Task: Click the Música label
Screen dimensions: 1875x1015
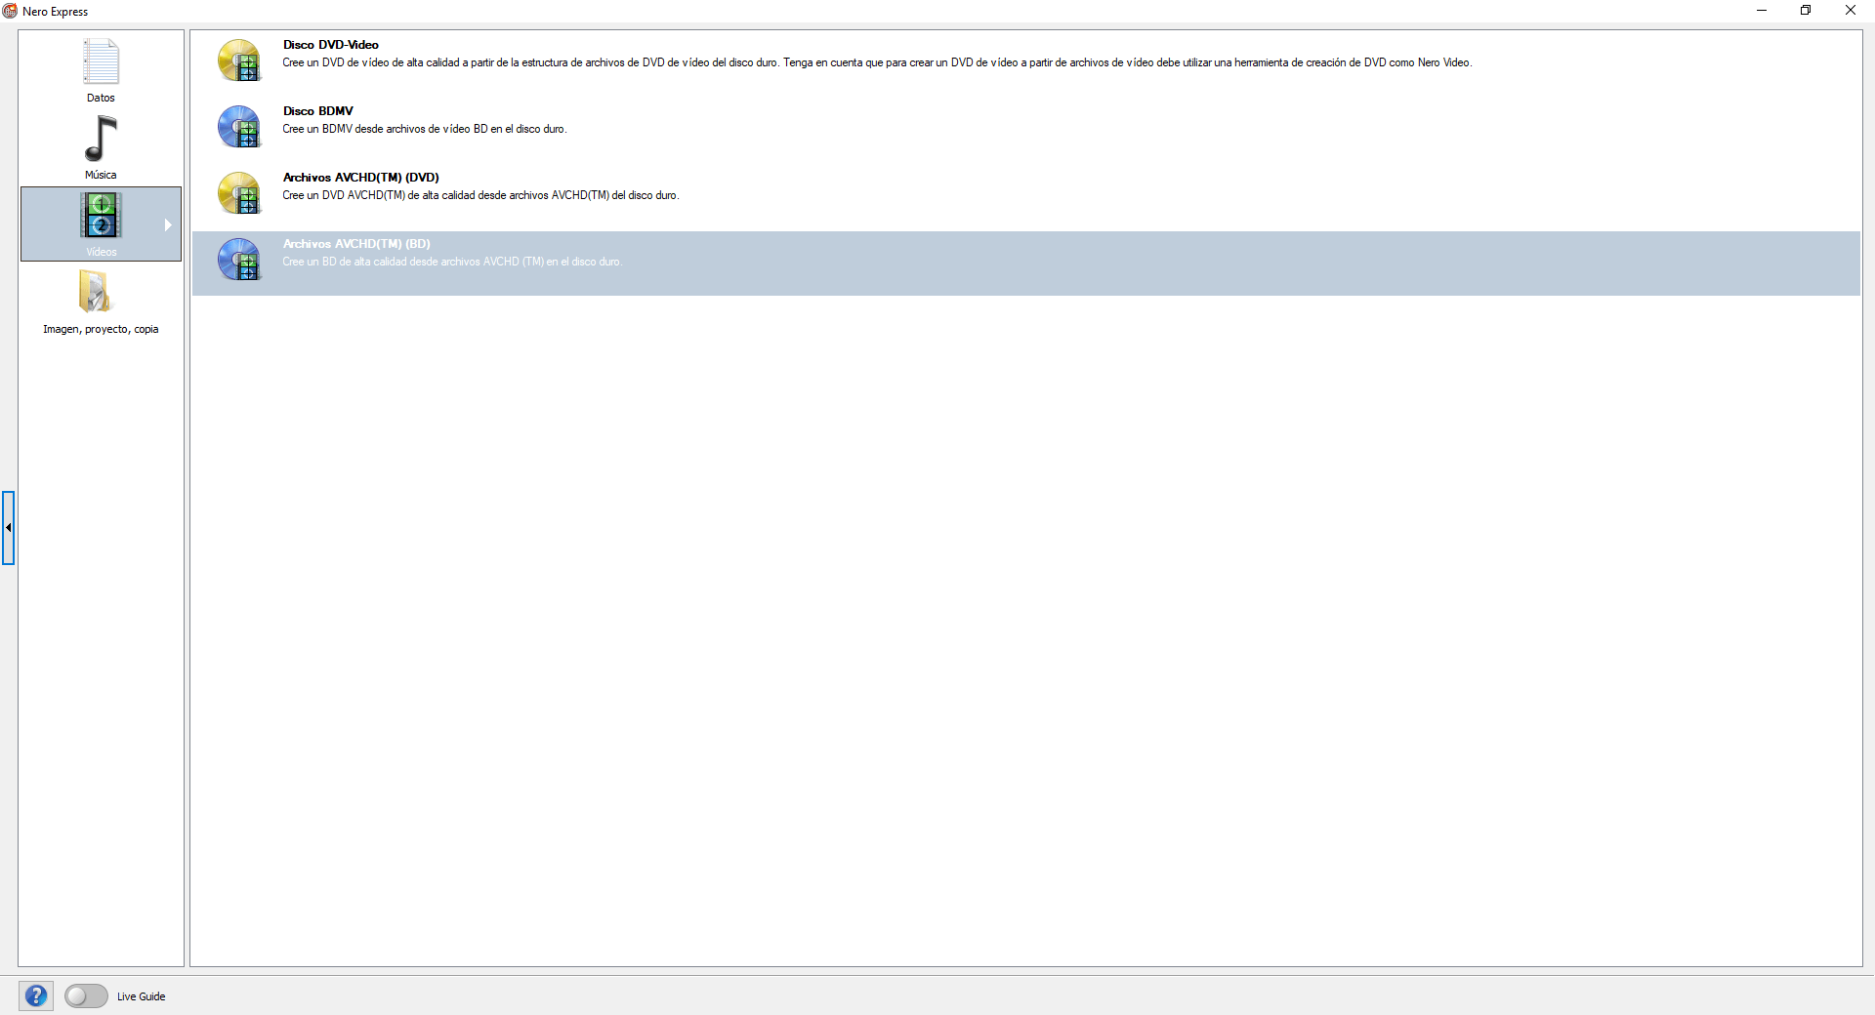Action: [101, 175]
